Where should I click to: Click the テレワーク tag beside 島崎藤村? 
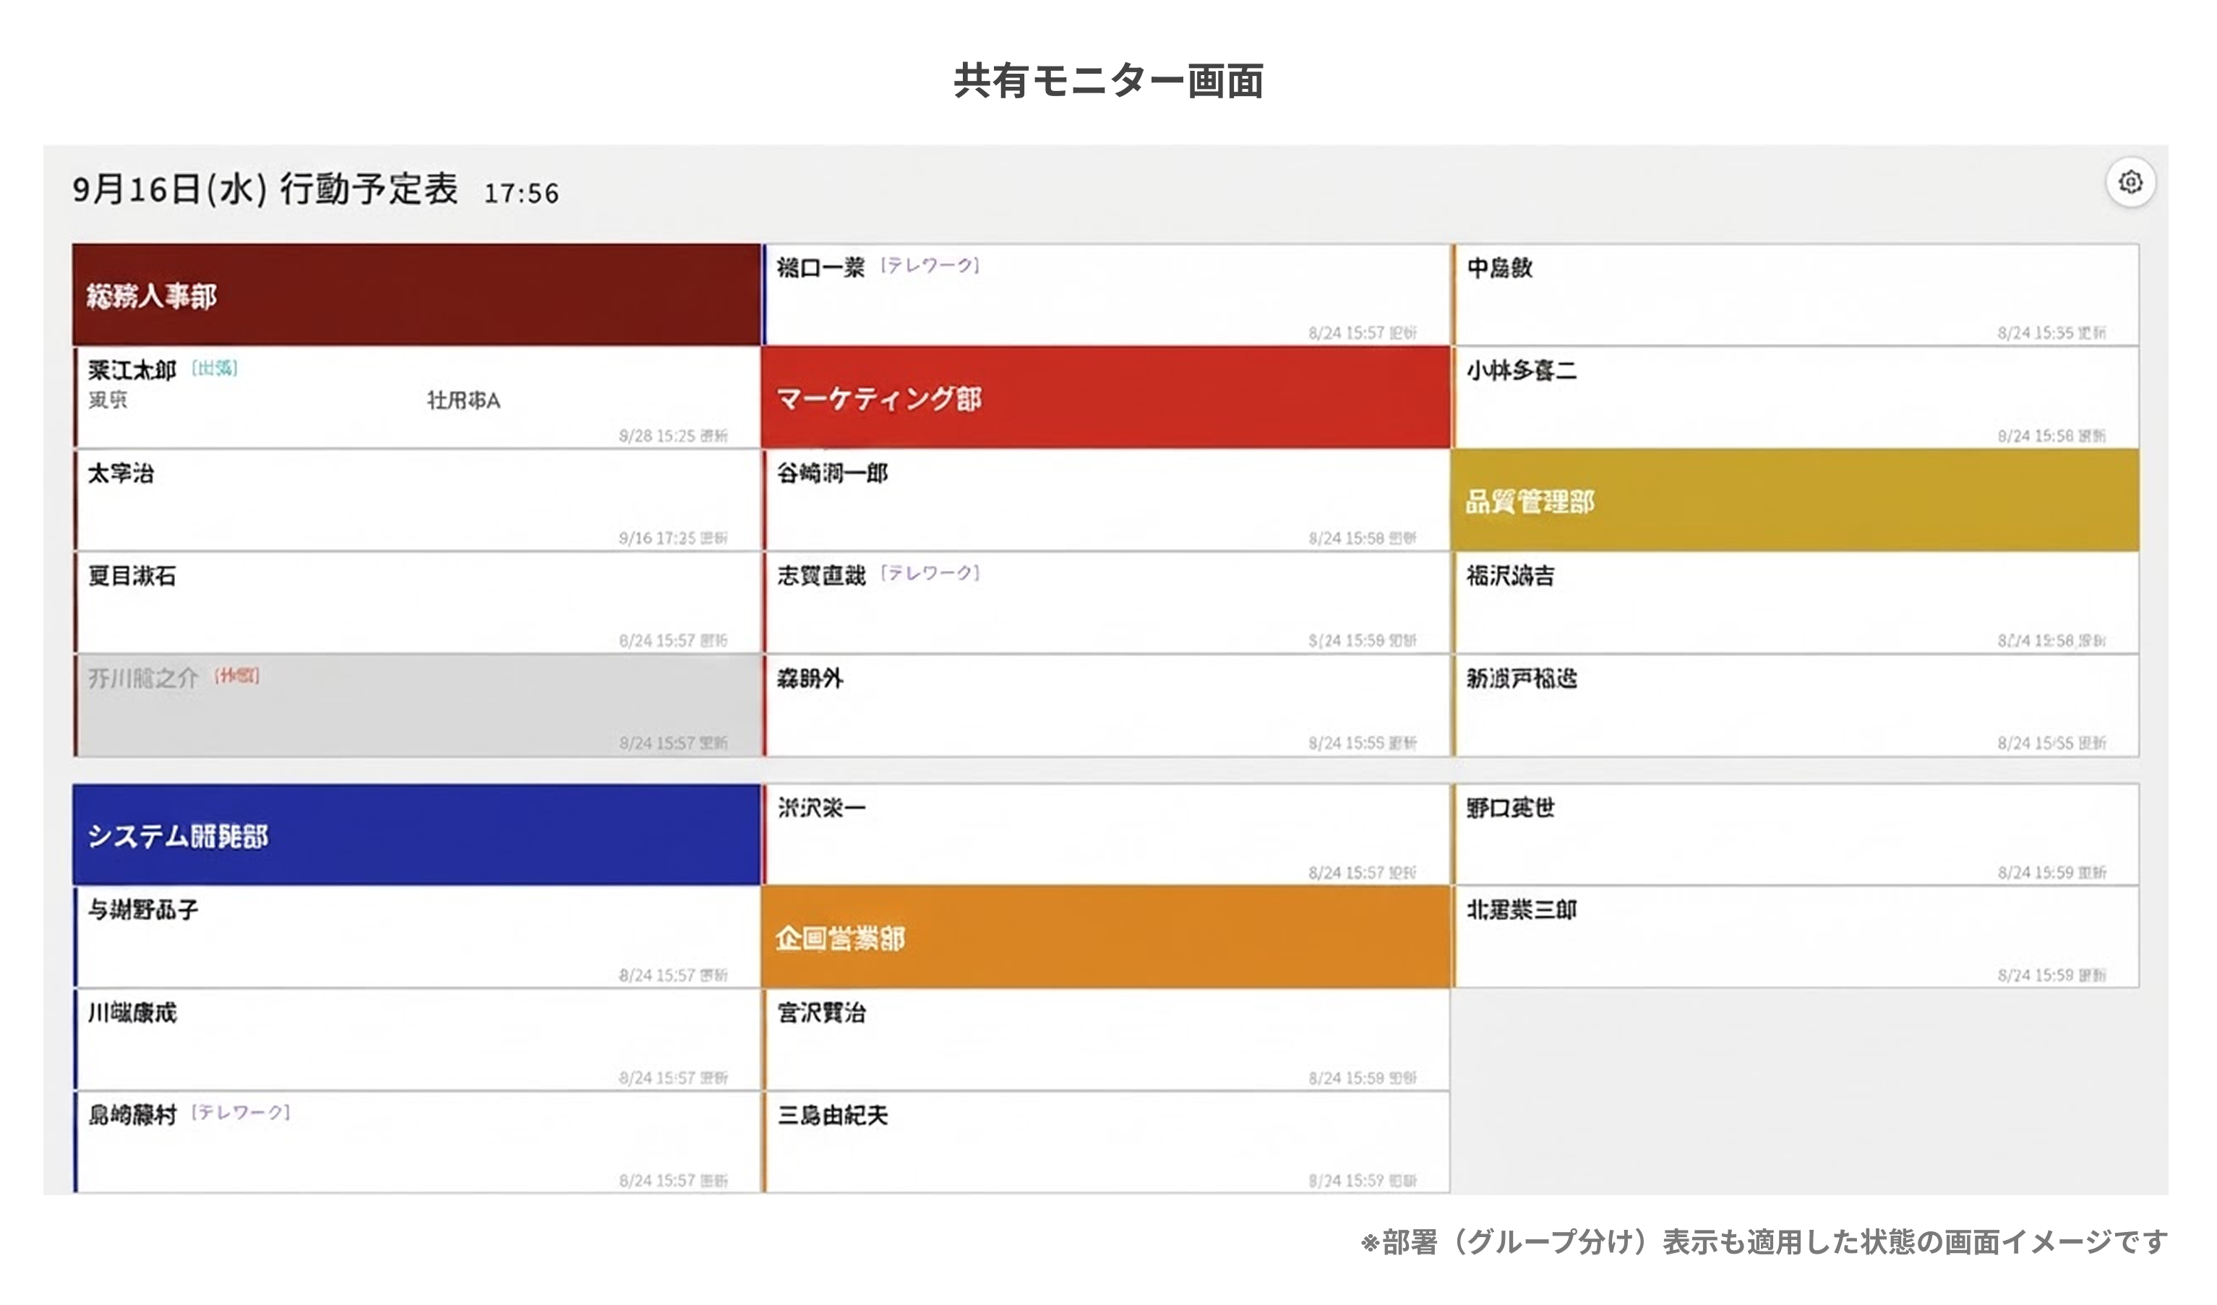pyautogui.click(x=241, y=1112)
